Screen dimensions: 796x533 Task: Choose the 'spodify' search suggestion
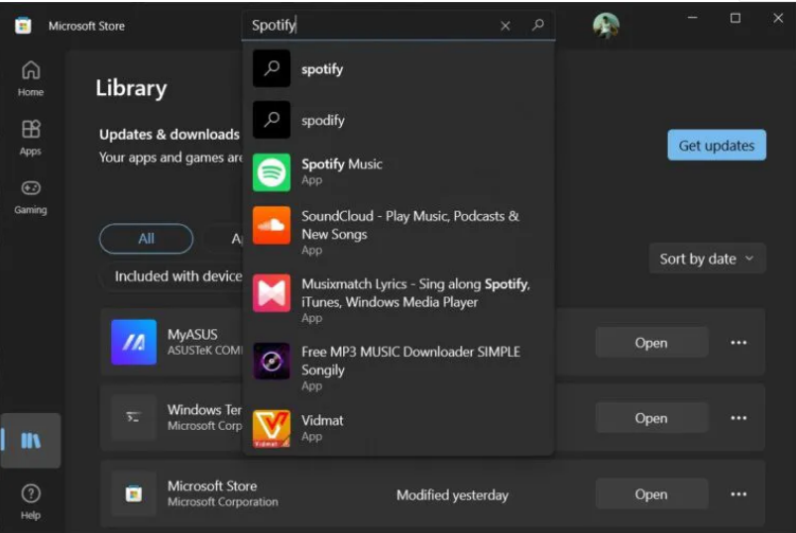pyautogui.click(x=398, y=120)
